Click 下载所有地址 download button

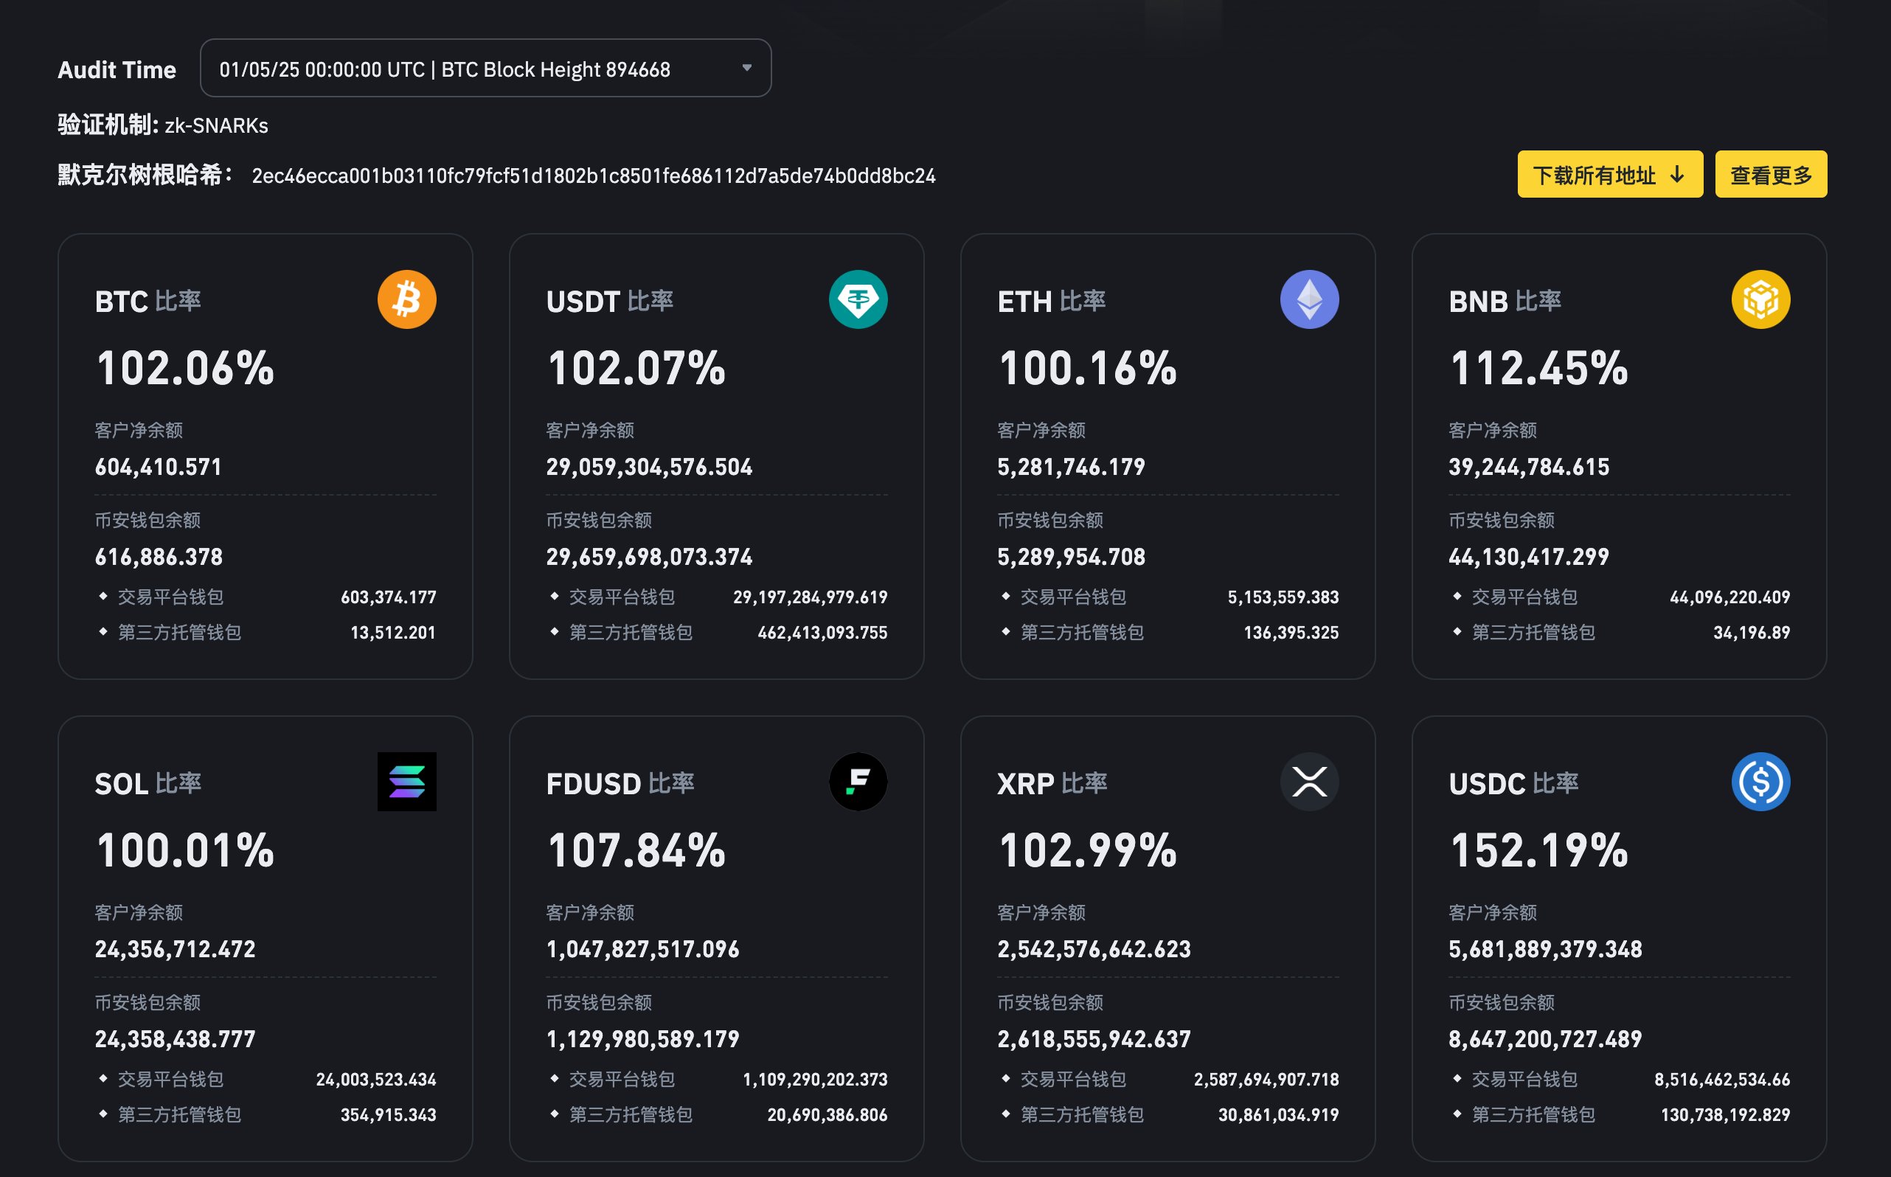point(1609,174)
